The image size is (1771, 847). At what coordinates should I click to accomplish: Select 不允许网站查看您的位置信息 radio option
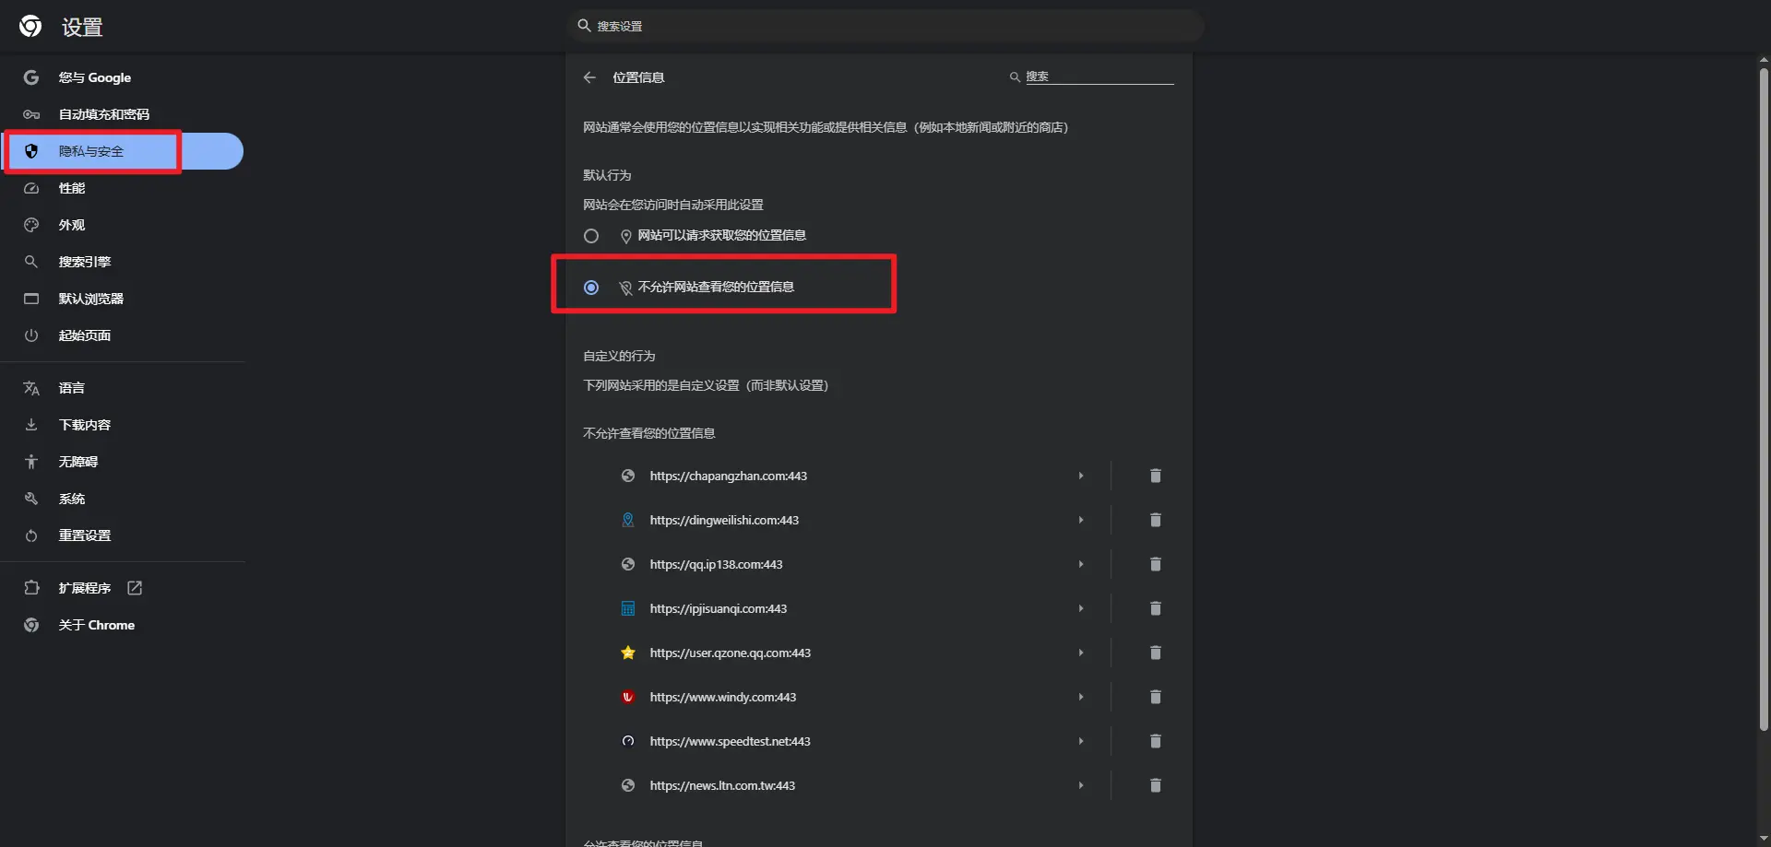pos(591,288)
